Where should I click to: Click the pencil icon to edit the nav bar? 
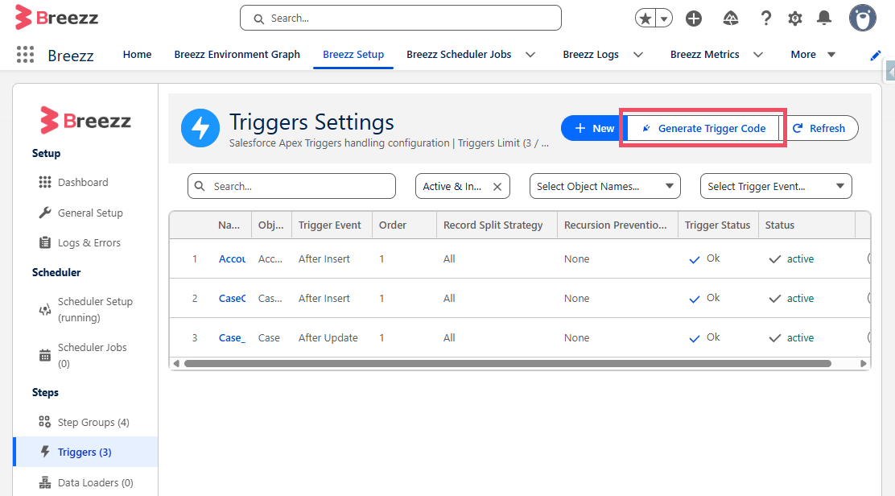(x=876, y=55)
